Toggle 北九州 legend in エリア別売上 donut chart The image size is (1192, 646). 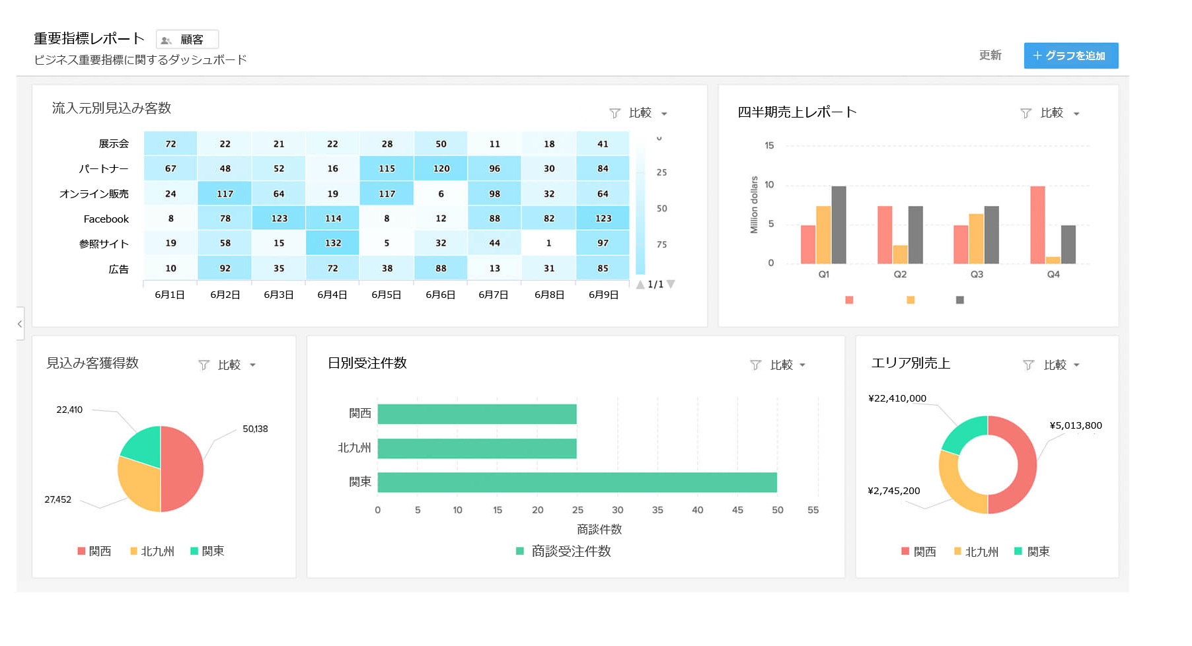coord(977,552)
